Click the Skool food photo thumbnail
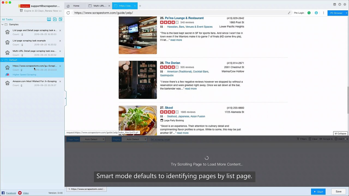The height and width of the screenshot is (196, 349). [138, 120]
